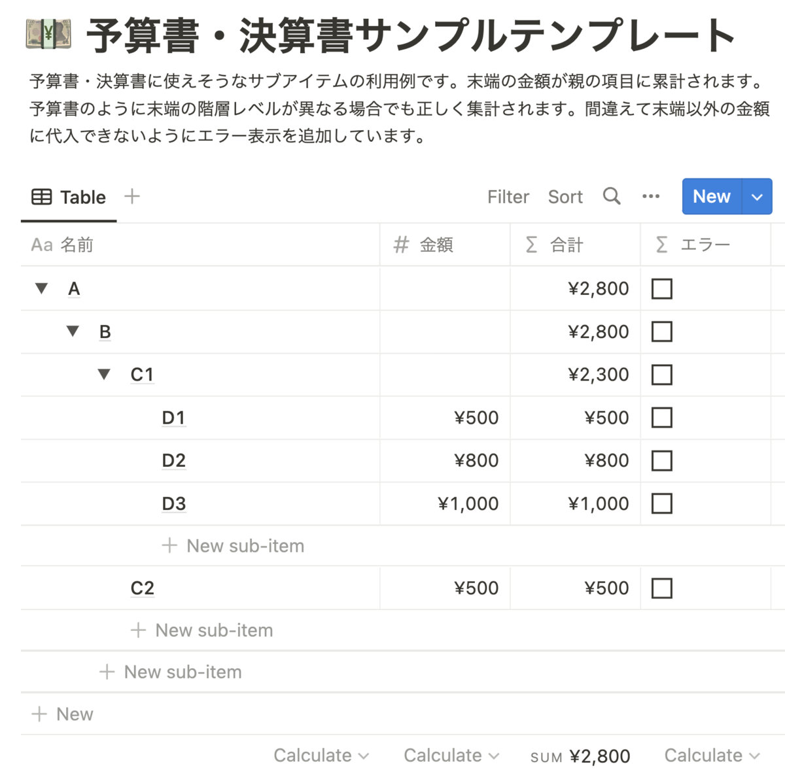Collapse the C1 row disclosure triangle
This screenshot has height=772, width=785.
tap(104, 374)
